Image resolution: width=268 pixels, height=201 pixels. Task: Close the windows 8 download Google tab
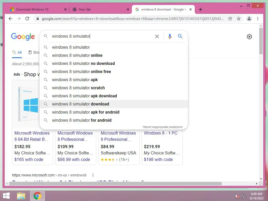(191, 10)
